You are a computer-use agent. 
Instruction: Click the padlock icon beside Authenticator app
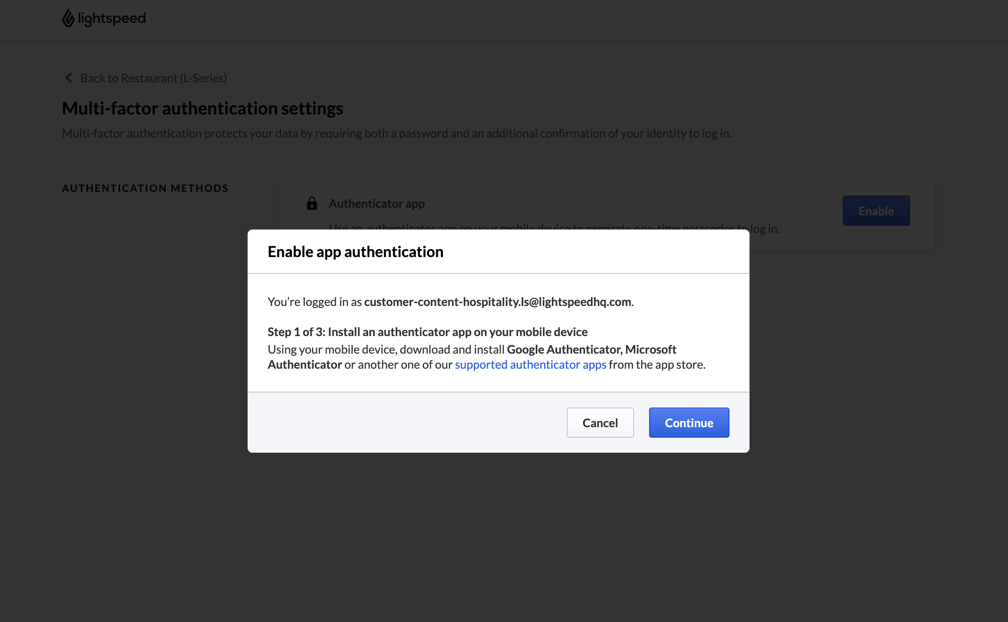click(x=312, y=204)
